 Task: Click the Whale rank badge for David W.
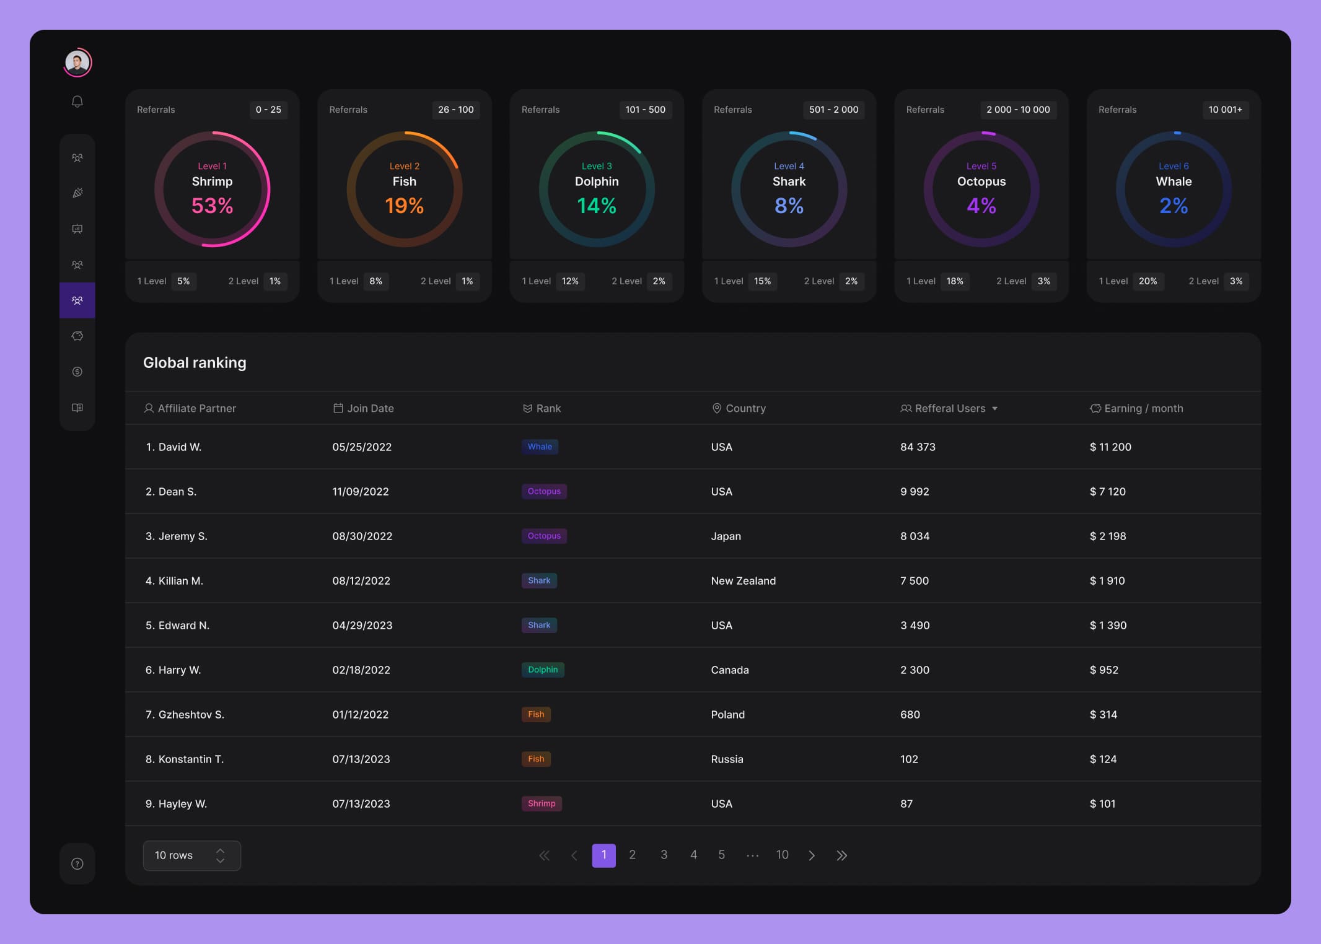pyautogui.click(x=539, y=447)
